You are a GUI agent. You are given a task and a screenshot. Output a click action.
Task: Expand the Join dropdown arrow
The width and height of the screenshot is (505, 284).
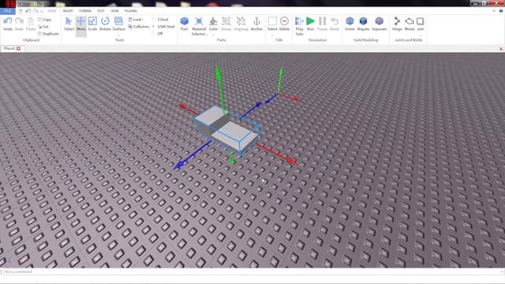point(421,35)
